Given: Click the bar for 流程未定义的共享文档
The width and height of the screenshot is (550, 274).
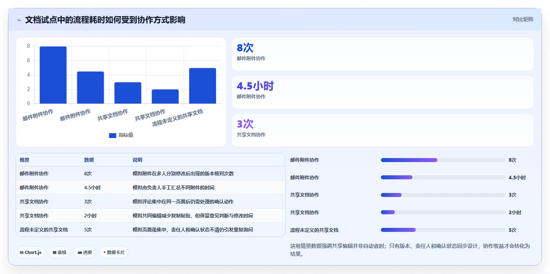Looking at the screenshot, I should point(202,86).
